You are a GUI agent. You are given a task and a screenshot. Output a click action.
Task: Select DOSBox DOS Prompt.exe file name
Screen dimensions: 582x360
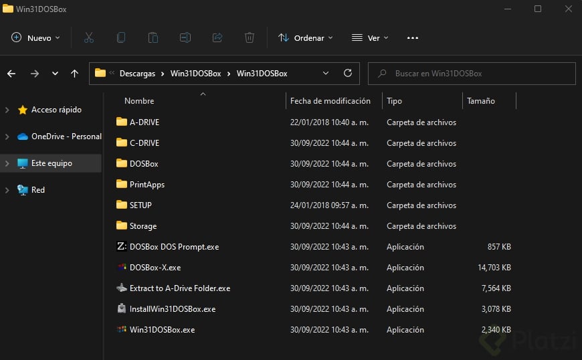[x=174, y=247]
